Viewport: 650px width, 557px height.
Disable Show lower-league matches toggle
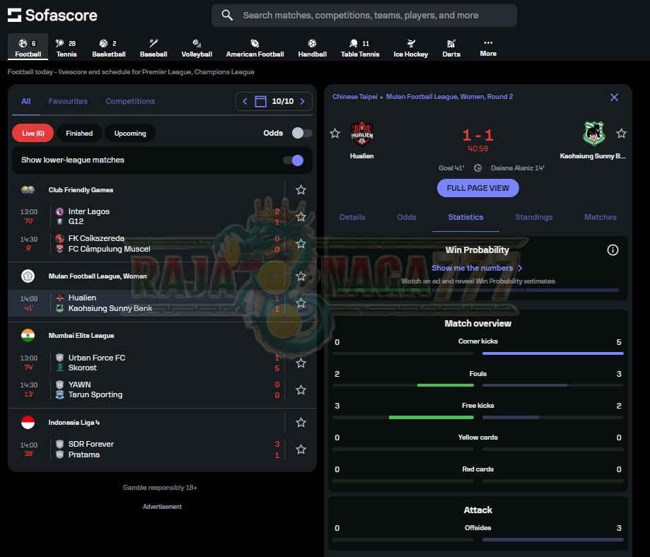click(293, 160)
